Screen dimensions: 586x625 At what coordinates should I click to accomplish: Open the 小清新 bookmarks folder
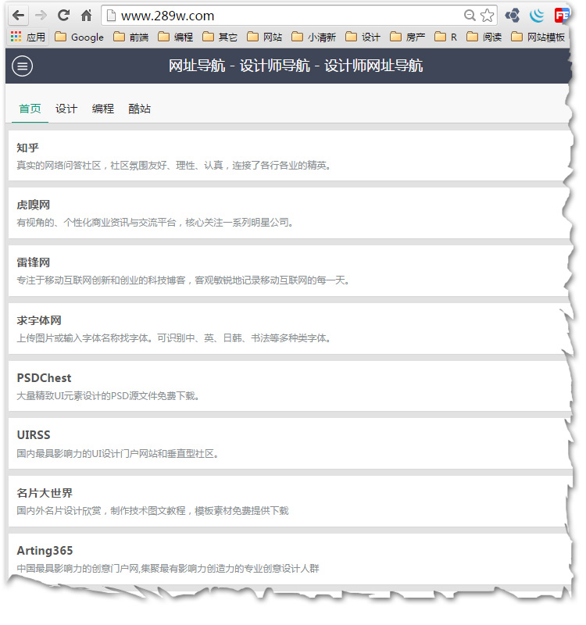click(x=314, y=37)
